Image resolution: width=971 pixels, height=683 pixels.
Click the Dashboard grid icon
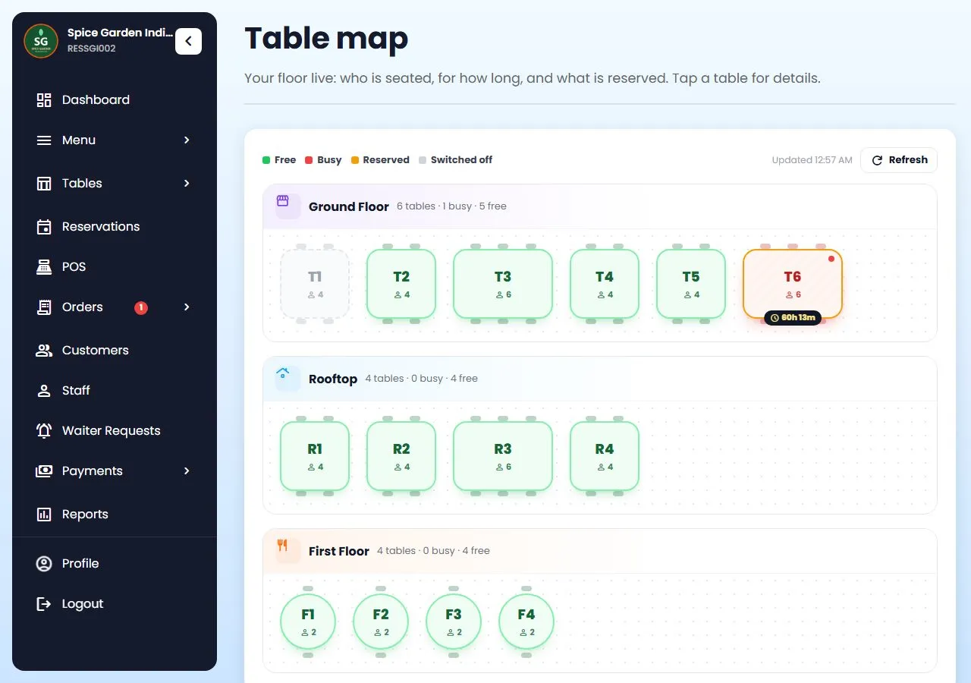tap(44, 99)
